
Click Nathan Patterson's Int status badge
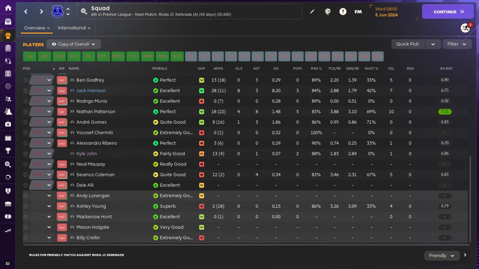pyautogui.click(x=62, y=112)
